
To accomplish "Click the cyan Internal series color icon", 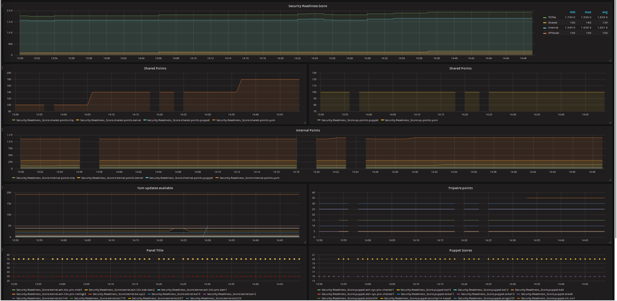I will pos(545,28).
